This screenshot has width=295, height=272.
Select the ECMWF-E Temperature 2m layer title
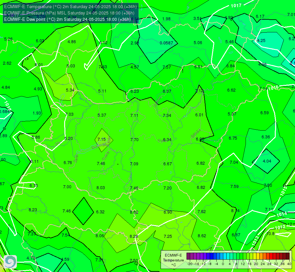pyautogui.click(x=71, y=7)
